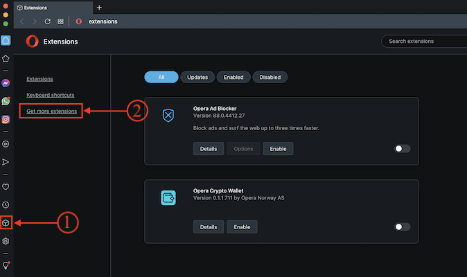This screenshot has width=467, height=277.
Task: Open Messenger in the sidebar
Action: pyautogui.click(x=6, y=83)
